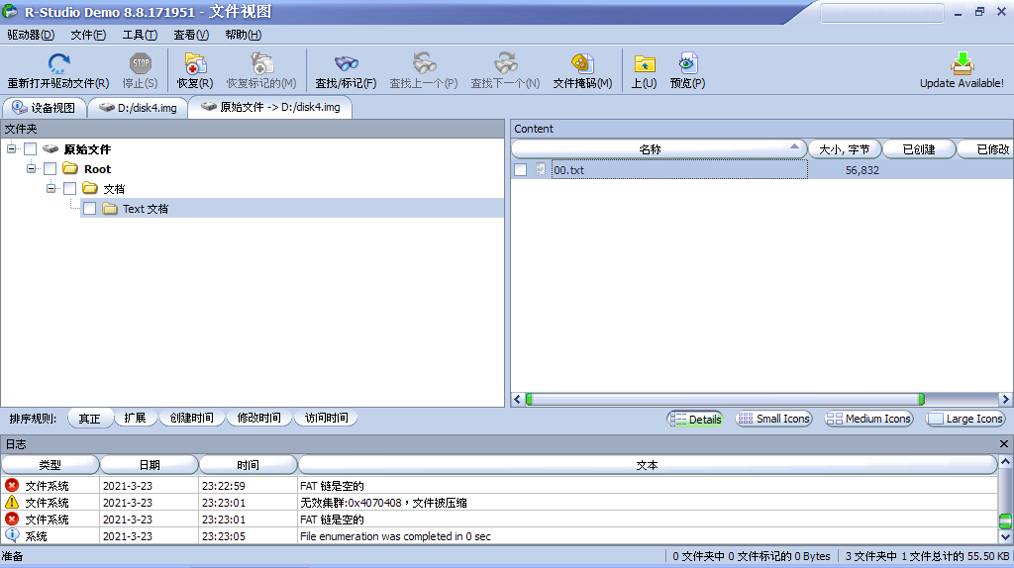Viewport: 1014px width, 568px height.
Task: Switch to the 设备视图 tab
Action: coord(44,107)
